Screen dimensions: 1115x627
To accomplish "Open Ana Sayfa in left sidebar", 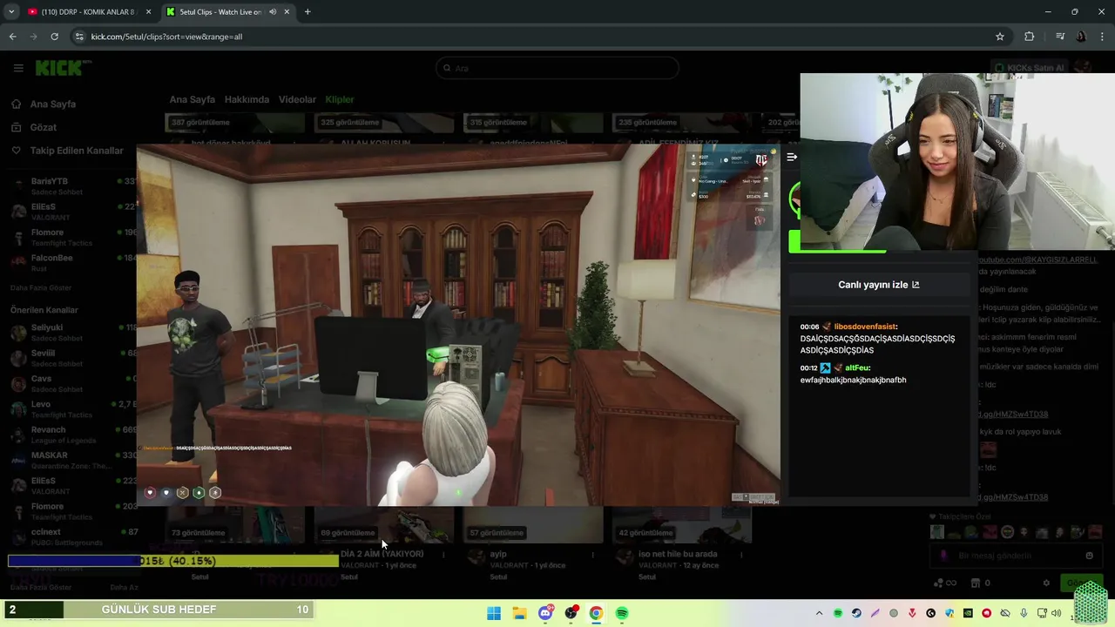I will [x=53, y=104].
